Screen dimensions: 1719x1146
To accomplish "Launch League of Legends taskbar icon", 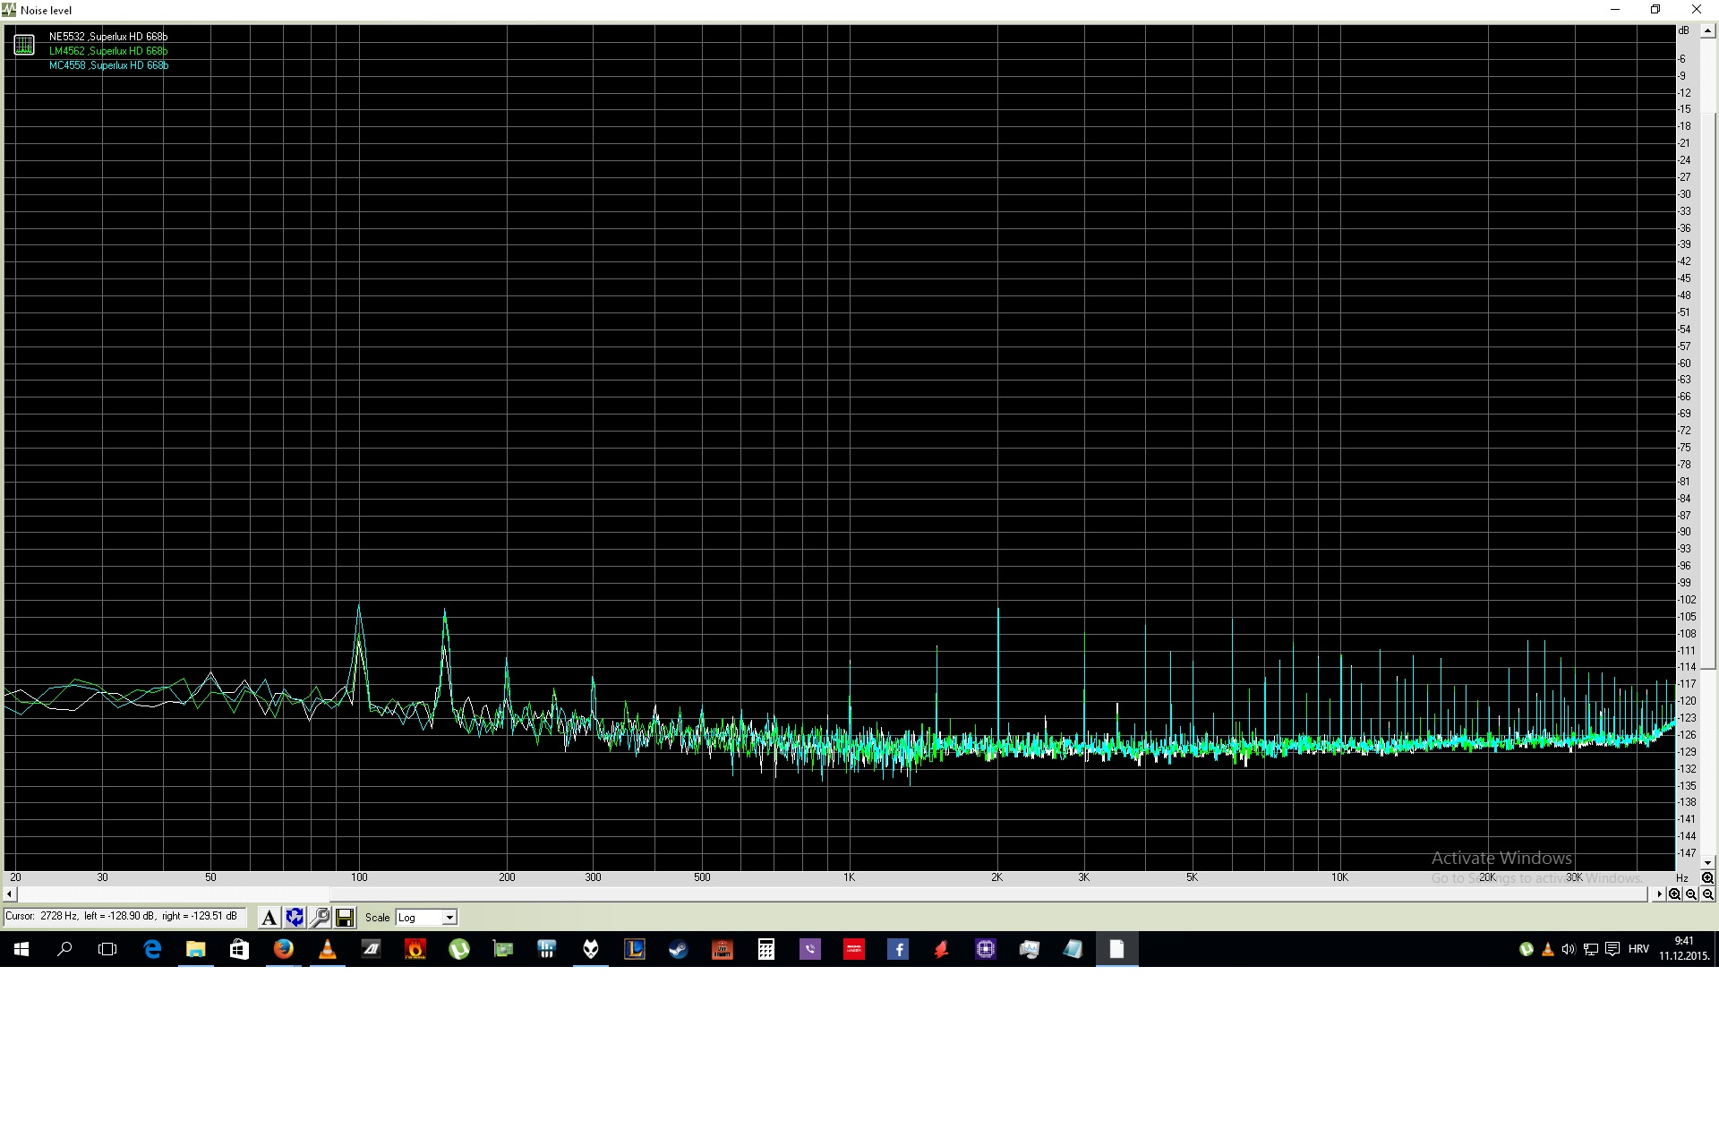I will (x=635, y=949).
